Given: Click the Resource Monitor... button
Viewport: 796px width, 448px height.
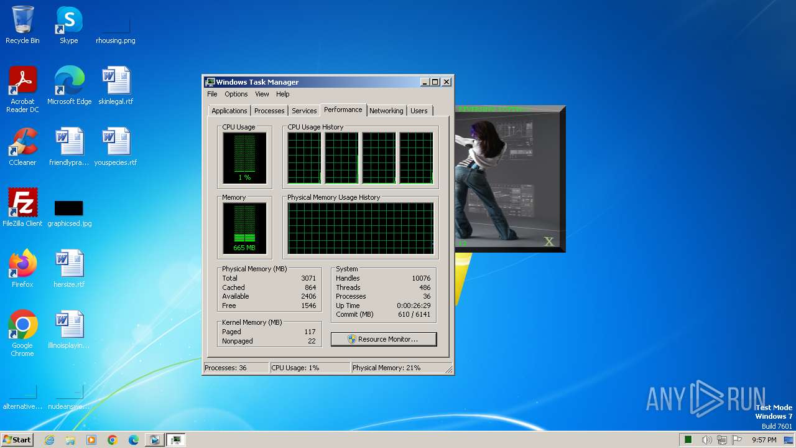Looking at the screenshot, I should click(x=384, y=339).
